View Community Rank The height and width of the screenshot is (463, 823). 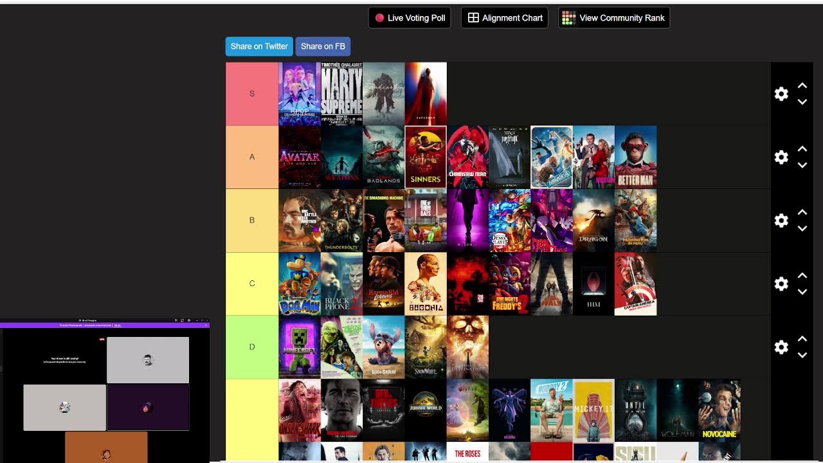point(614,18)
